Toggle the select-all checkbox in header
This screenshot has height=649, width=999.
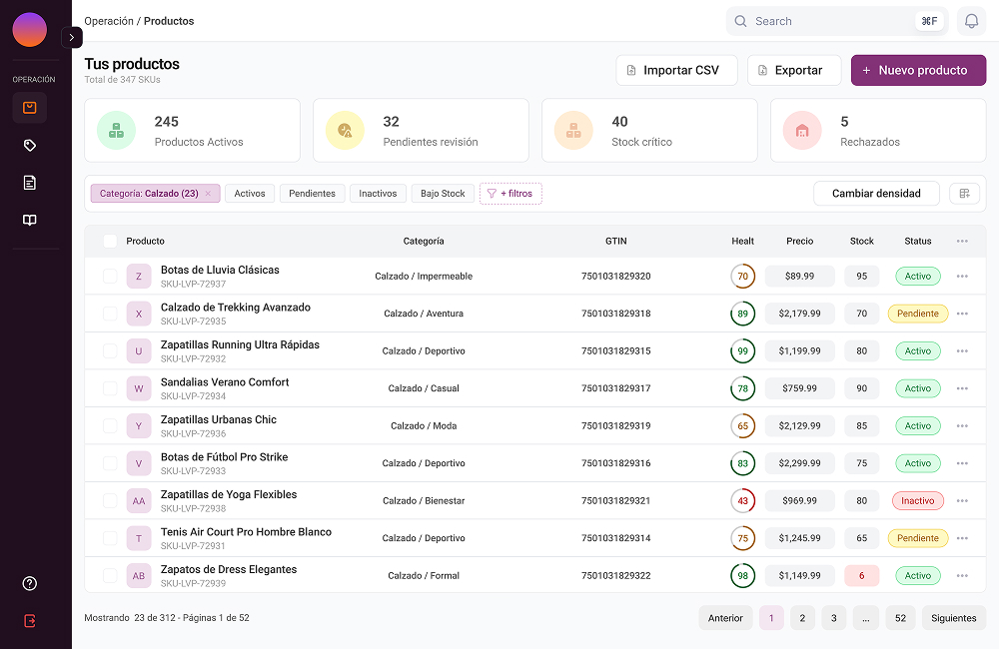tap(110, 242)
